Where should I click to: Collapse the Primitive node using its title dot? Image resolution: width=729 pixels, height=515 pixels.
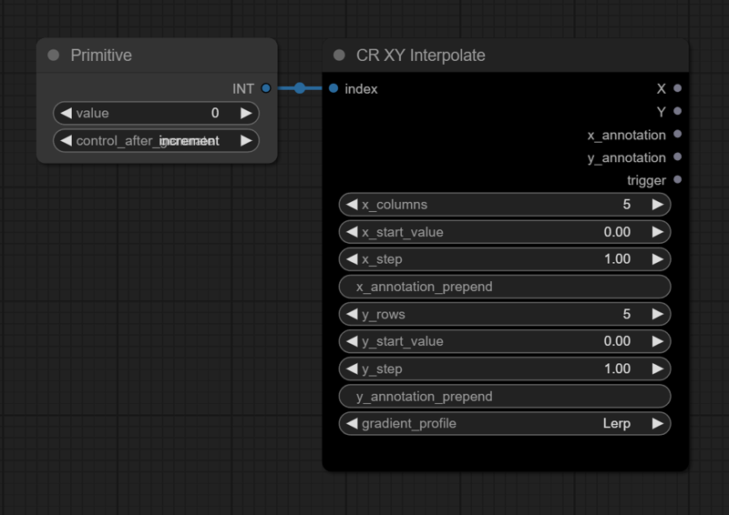tap(54, 56)
